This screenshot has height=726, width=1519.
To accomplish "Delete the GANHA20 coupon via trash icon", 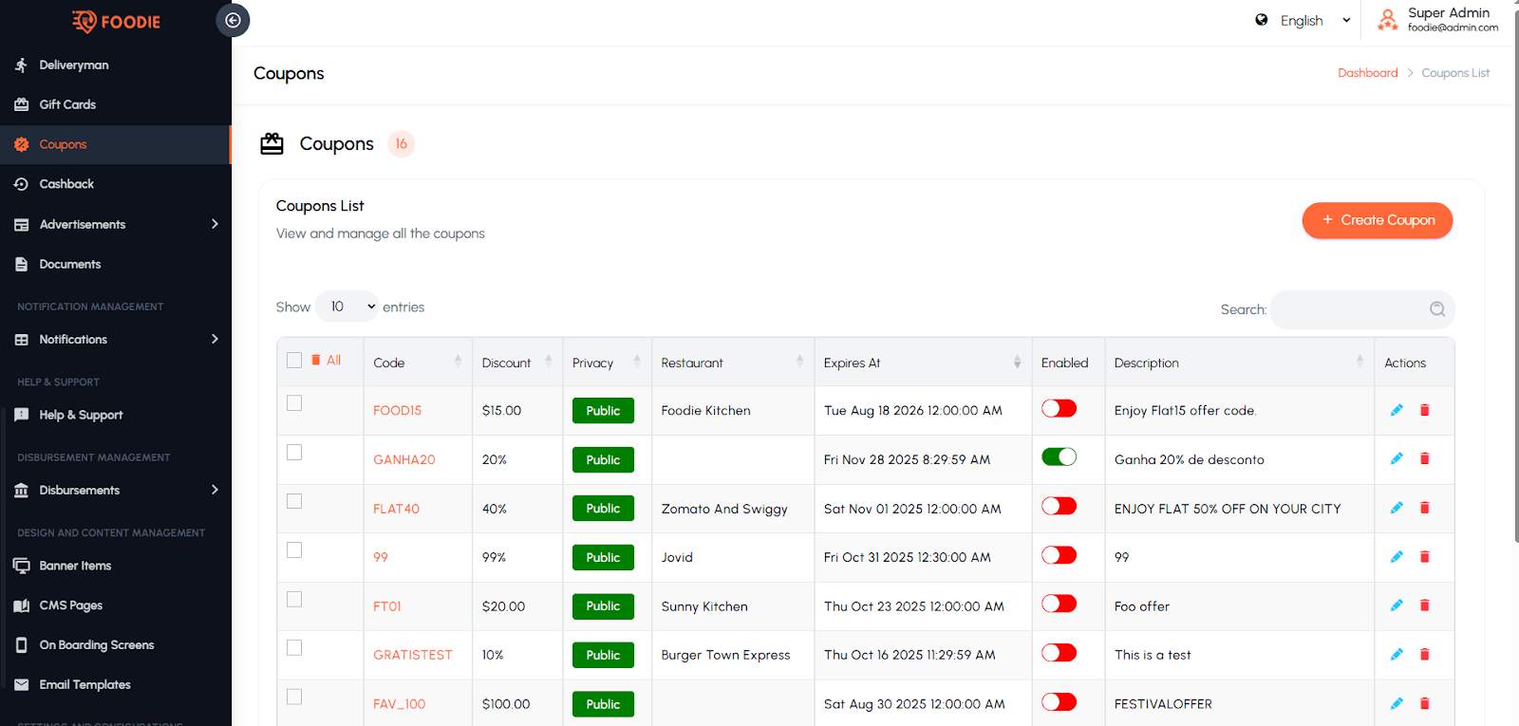I will (x=1424, y=459).
